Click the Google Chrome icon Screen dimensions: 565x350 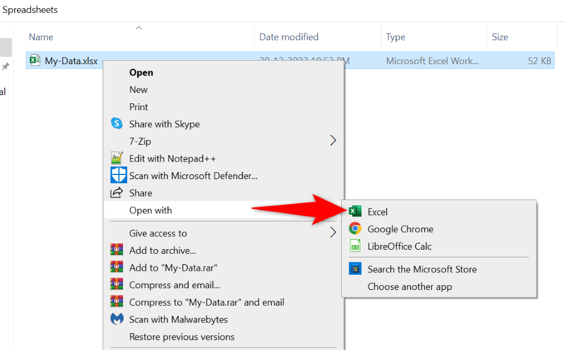coord(355,229)
